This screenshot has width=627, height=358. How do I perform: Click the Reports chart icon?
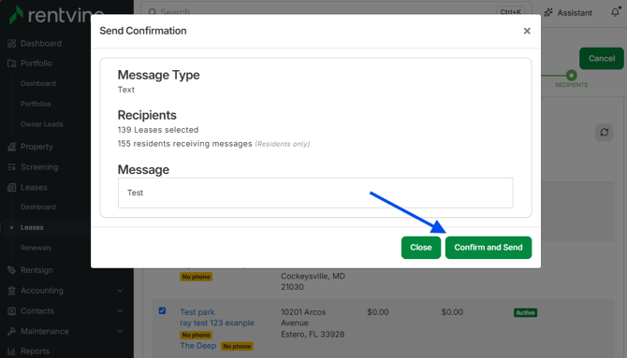[11, 351]
